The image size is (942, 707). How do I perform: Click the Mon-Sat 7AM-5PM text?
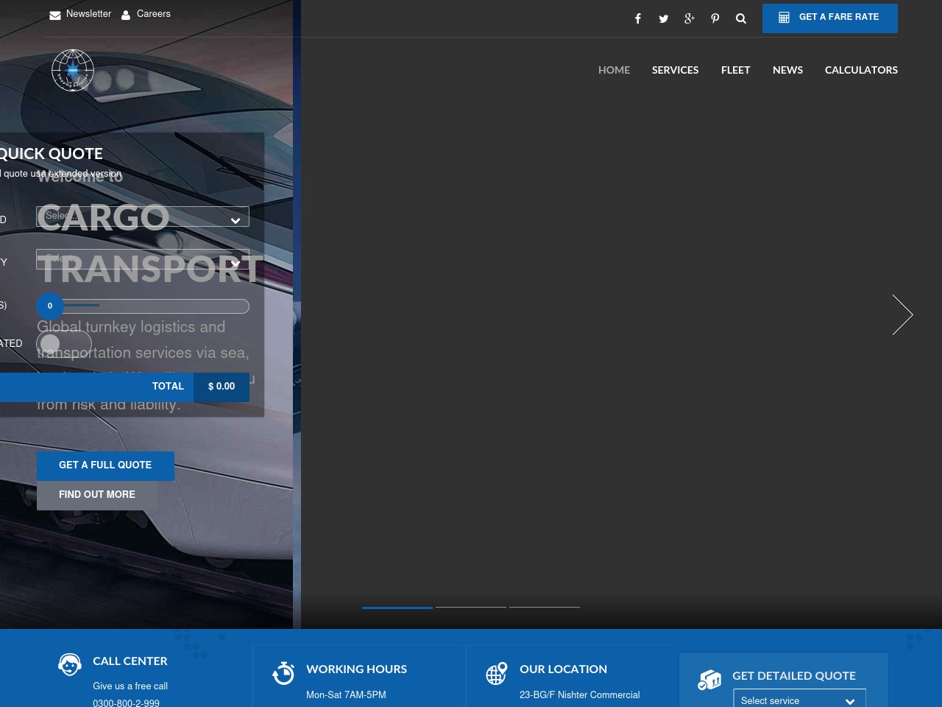(346, 695)
